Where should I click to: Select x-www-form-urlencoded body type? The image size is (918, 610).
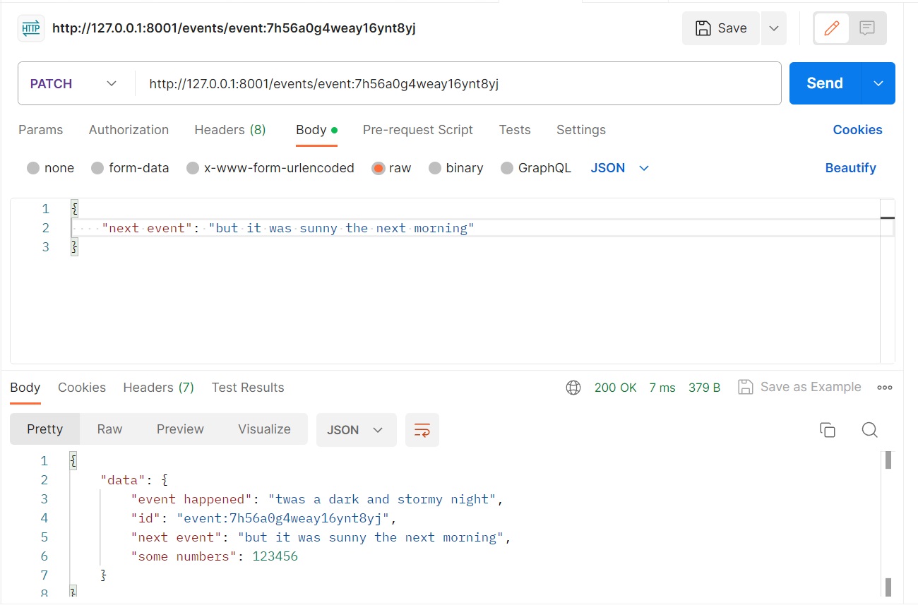(x=193, y=168)
